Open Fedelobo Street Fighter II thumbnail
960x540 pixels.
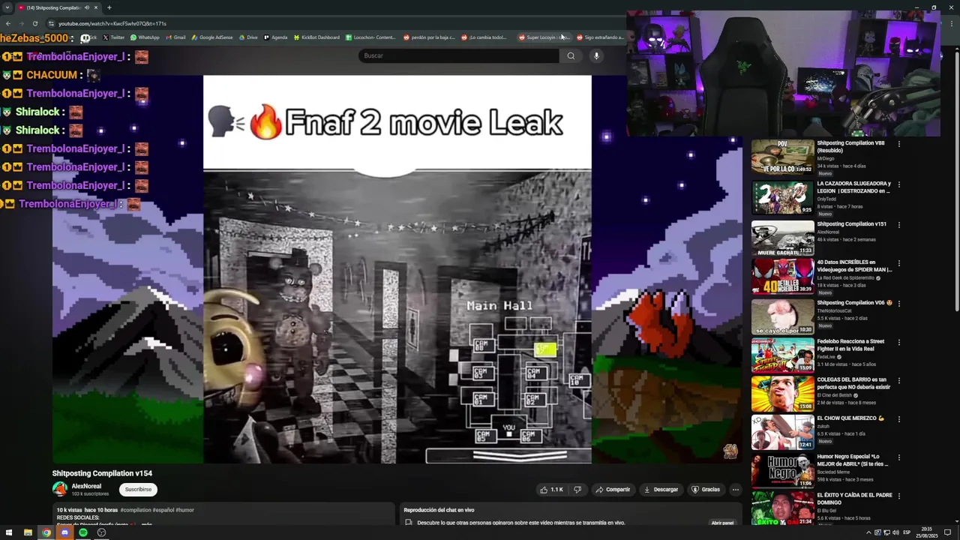782,355
